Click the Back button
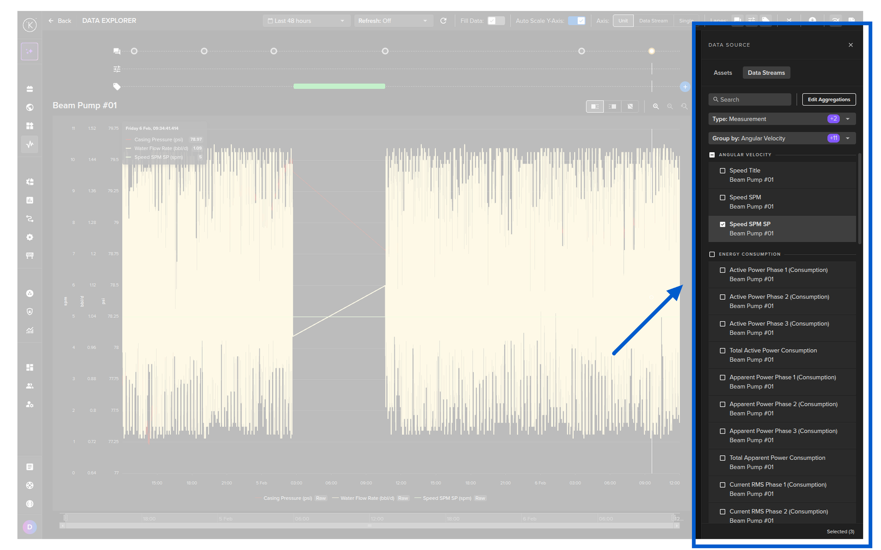The height and width of the screenshot is (550, 881). [x=60, y=21]
